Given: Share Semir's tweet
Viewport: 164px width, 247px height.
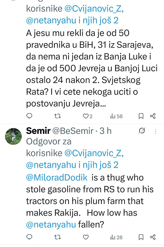Looking at the screenshot, I should [153, 237].
